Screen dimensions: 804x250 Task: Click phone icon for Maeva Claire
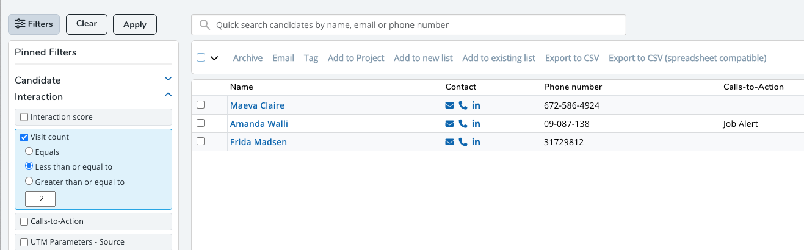[x=463, y=105]
